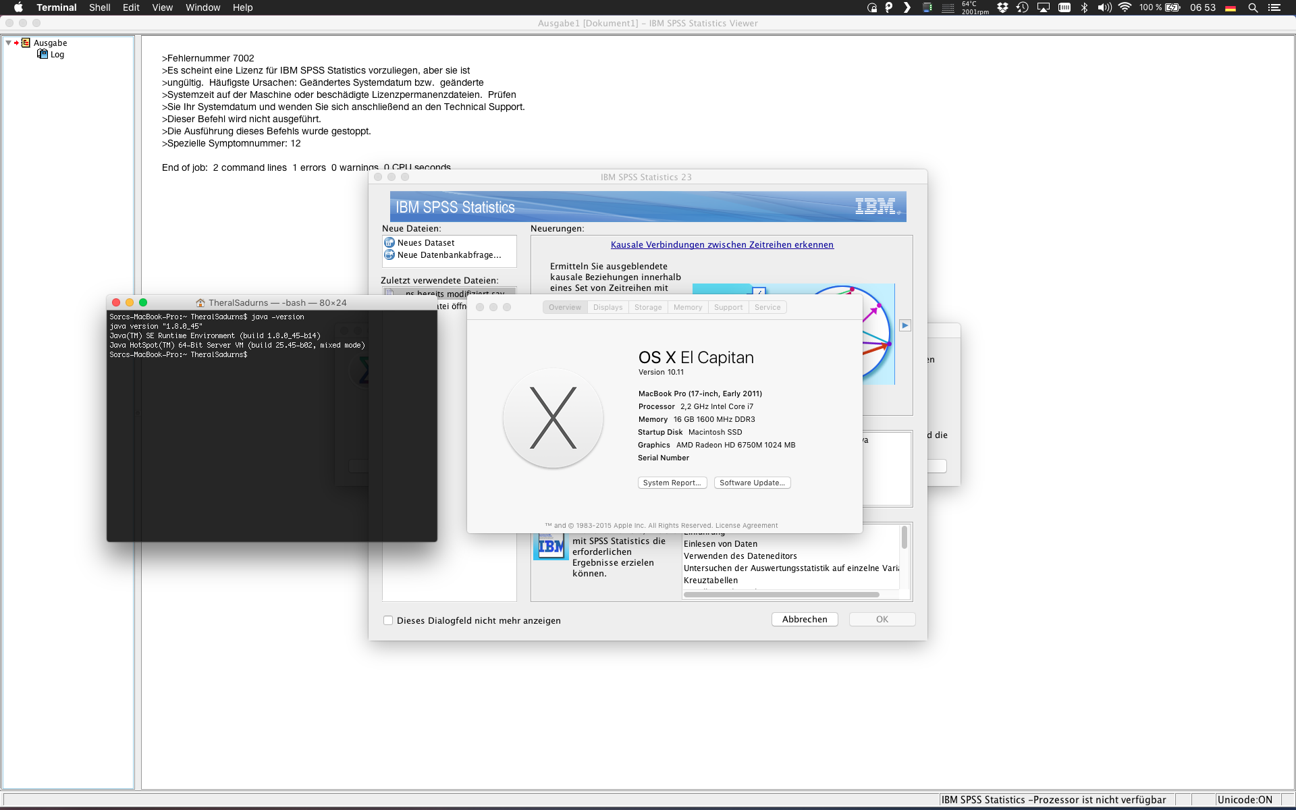Enable 'Dieses Dialogfeld nicht mehr anzeigen' checkbox
The image size is (1296, 810).
tap(388, 620)
